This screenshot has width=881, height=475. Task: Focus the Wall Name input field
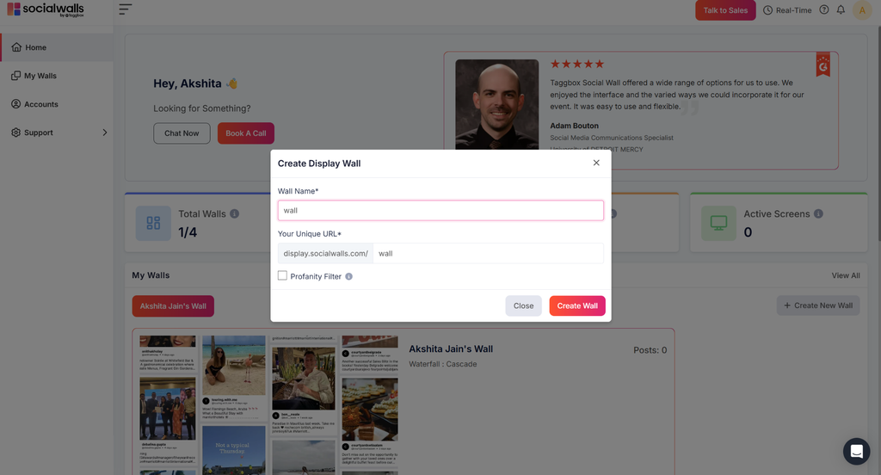(440, 210)
